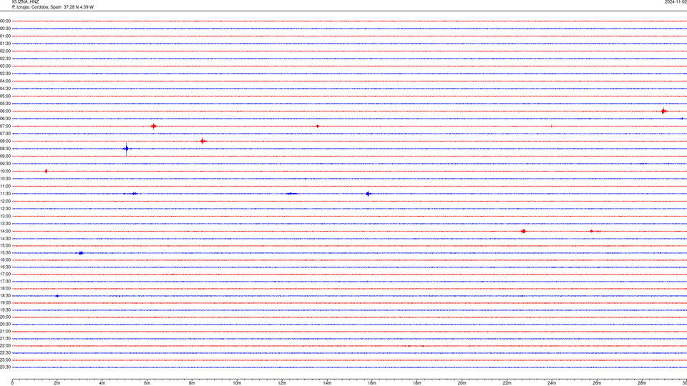Click the 08:00 row time label
The width and height of the screenshot is (687, 386).
(x=5, y=141)
